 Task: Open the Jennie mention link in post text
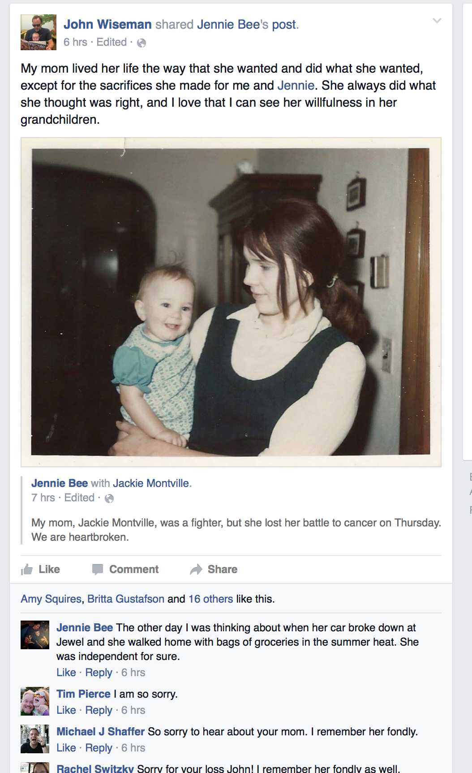coord(296,85)
